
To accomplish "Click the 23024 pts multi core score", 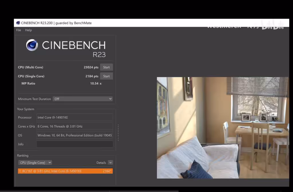I will pos(91,67).
